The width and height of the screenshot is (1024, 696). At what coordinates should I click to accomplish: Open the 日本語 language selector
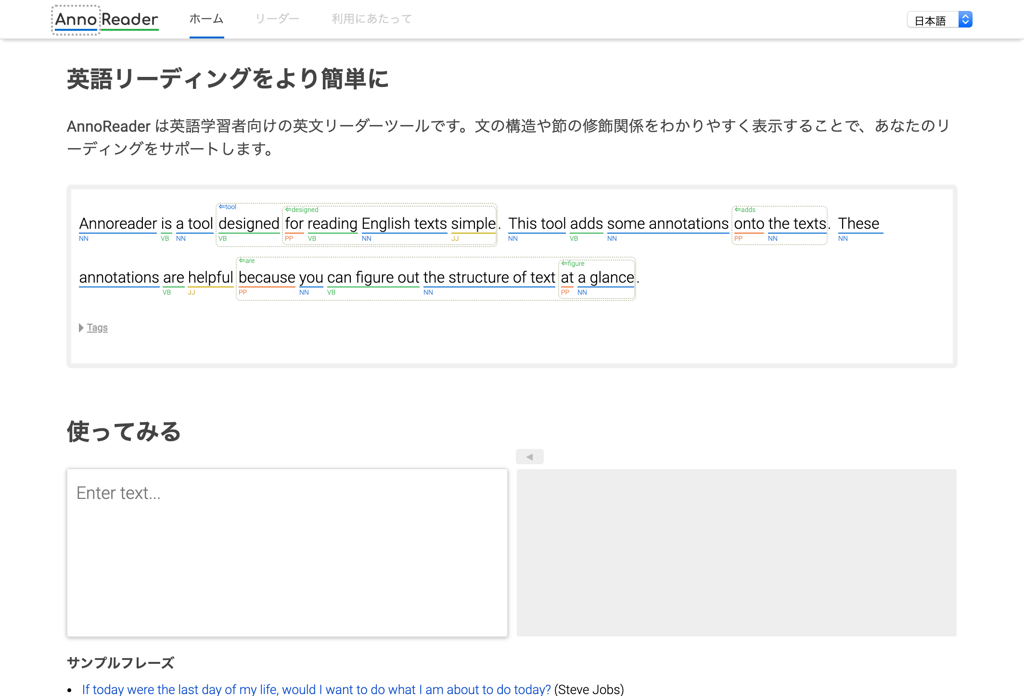tap(939, 19)
